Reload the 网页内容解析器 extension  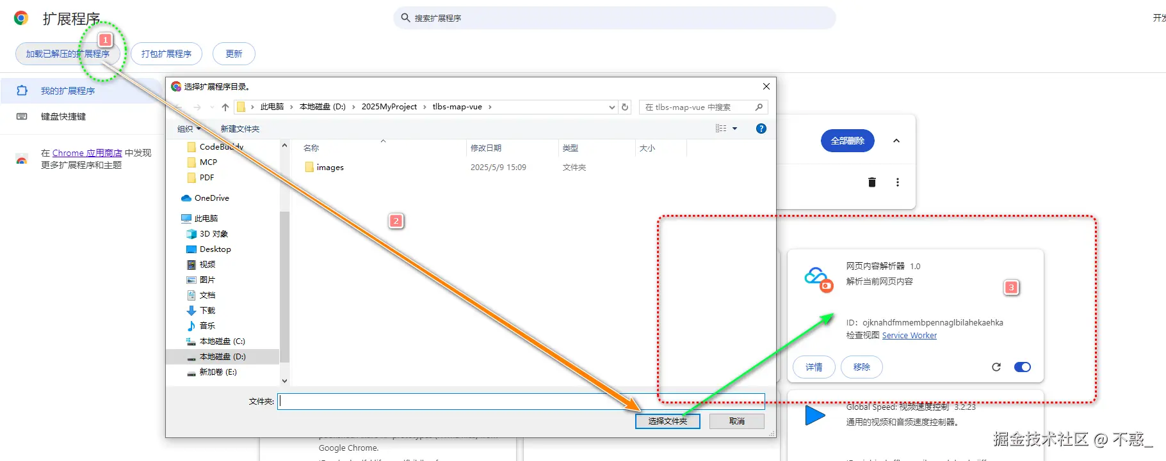tap(996, 367)
